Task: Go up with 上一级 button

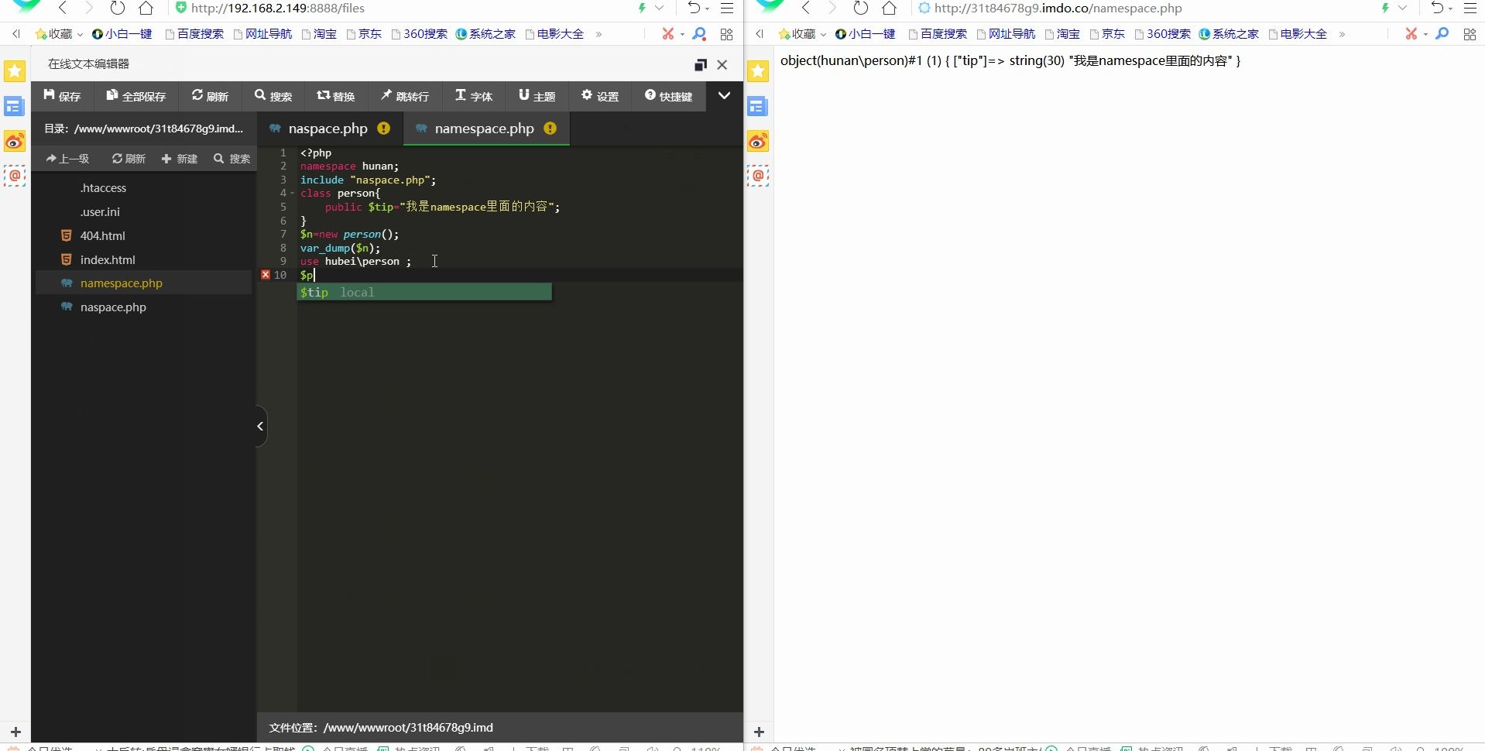Action: [x=67, y=159]
